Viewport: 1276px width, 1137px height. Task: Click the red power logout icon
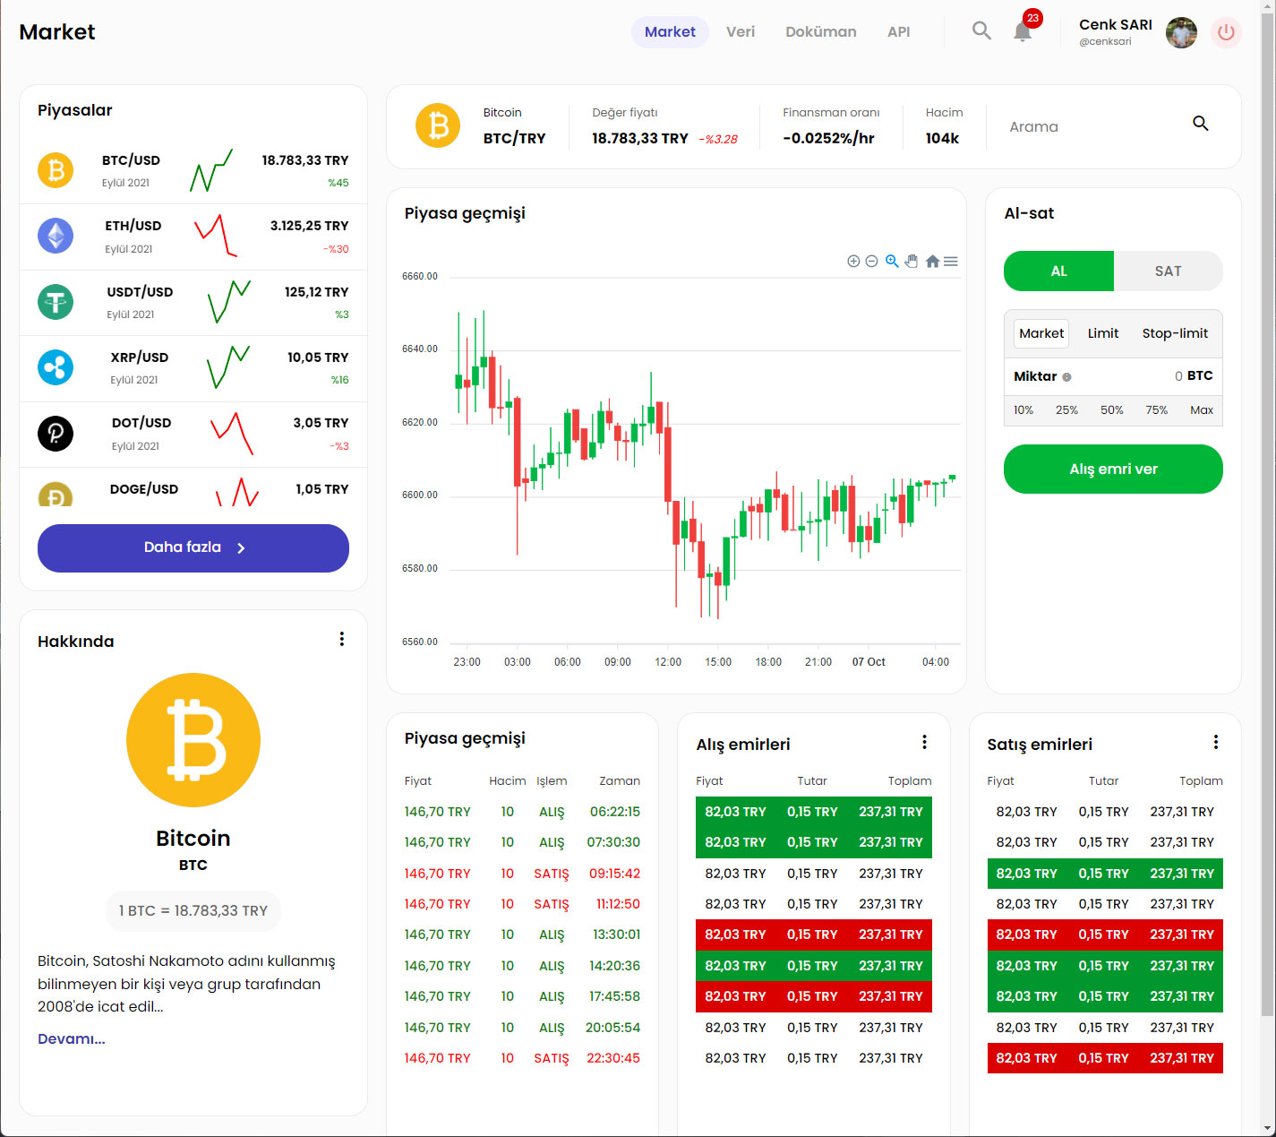tap(1226, 33)
